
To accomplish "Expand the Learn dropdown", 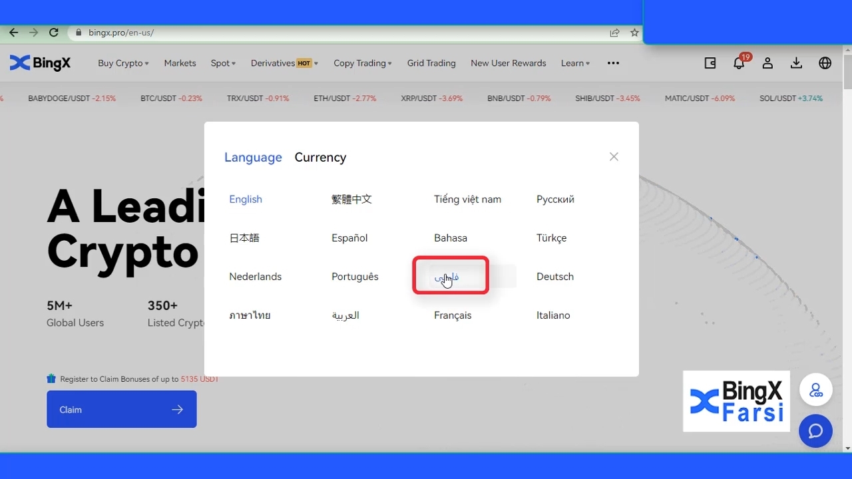I will [x=575, y=63].
